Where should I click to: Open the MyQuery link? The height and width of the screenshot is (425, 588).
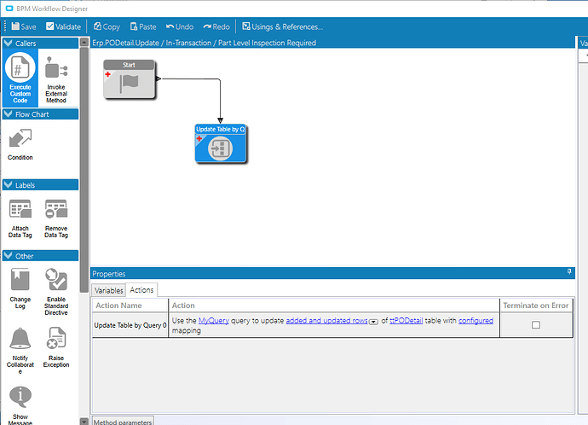point(214,321)
